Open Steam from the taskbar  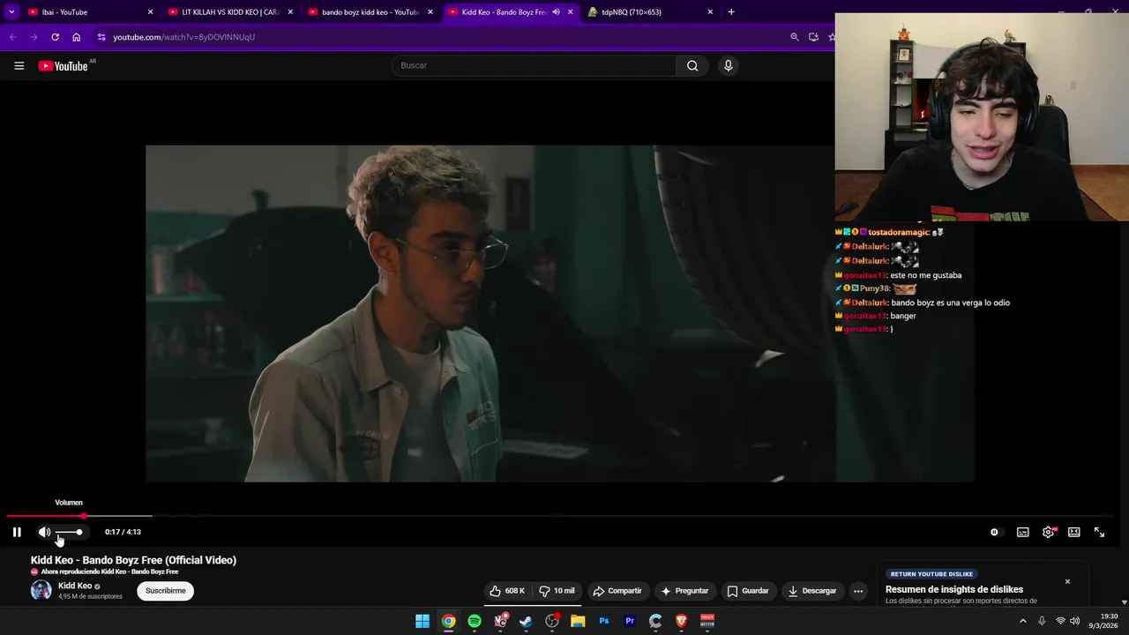point(526,621)
